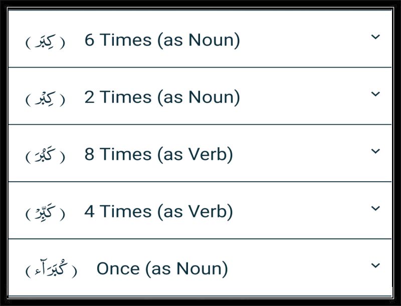Select the Arabic word كُبَرَآء beside Once

pos(51,269)
